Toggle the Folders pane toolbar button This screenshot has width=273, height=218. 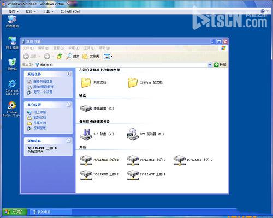pos(91,57)
